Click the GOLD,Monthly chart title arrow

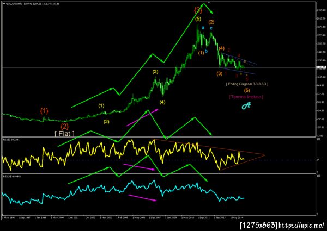pos(4,4)
